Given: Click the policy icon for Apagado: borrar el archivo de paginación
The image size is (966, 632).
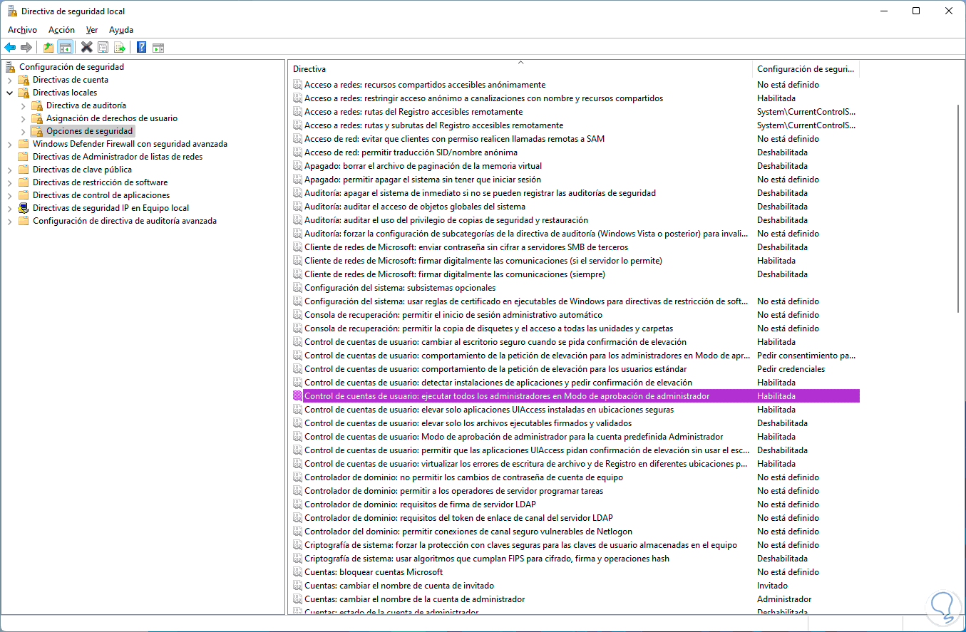Looking at the screenshot, I should pyautogui.click(x=298, y=166).
